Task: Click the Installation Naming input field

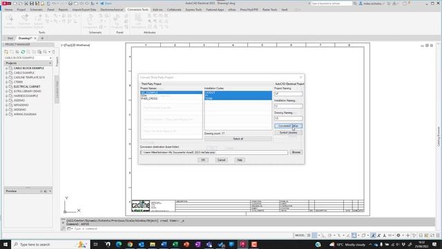Action: 289,106
